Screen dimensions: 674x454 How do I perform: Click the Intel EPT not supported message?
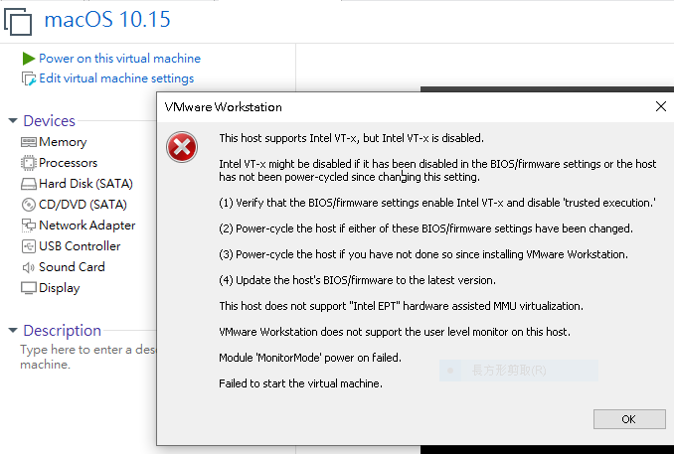coord(401,306)
